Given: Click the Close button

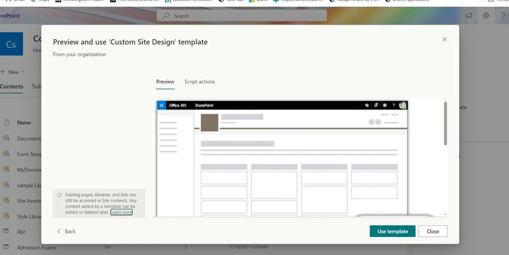Looking at the screenshot, I should (x=433, y=231).
